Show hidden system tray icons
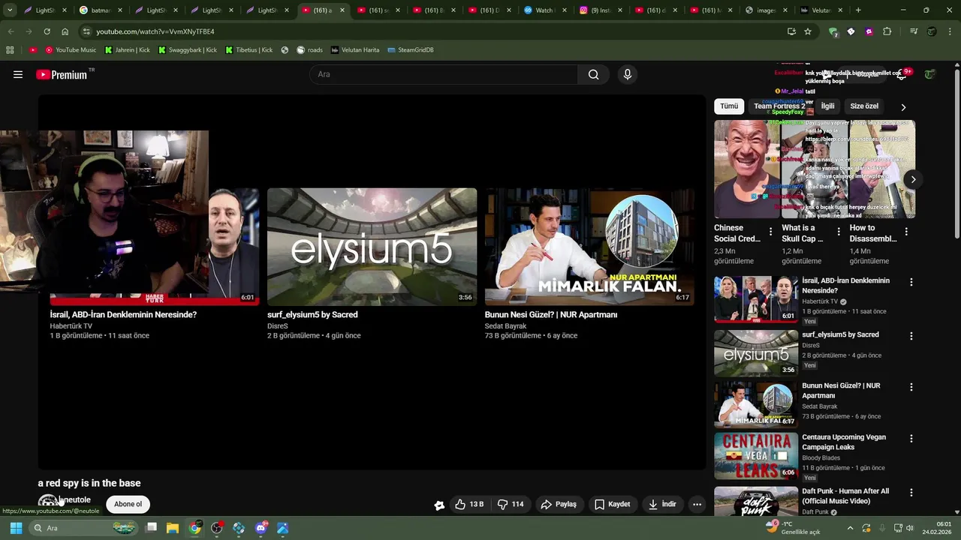Screen dimensions: 961x540 click(x=851, y=528)
